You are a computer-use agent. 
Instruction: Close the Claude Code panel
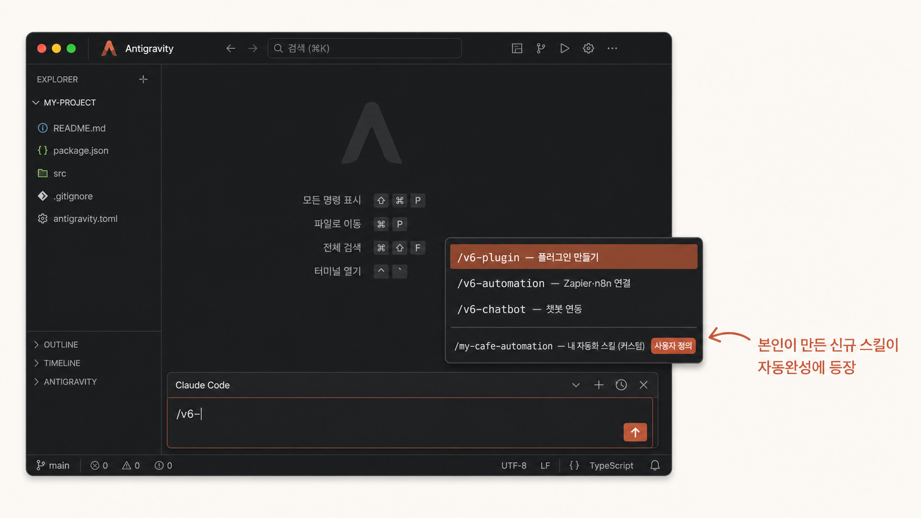click(643, 385)
